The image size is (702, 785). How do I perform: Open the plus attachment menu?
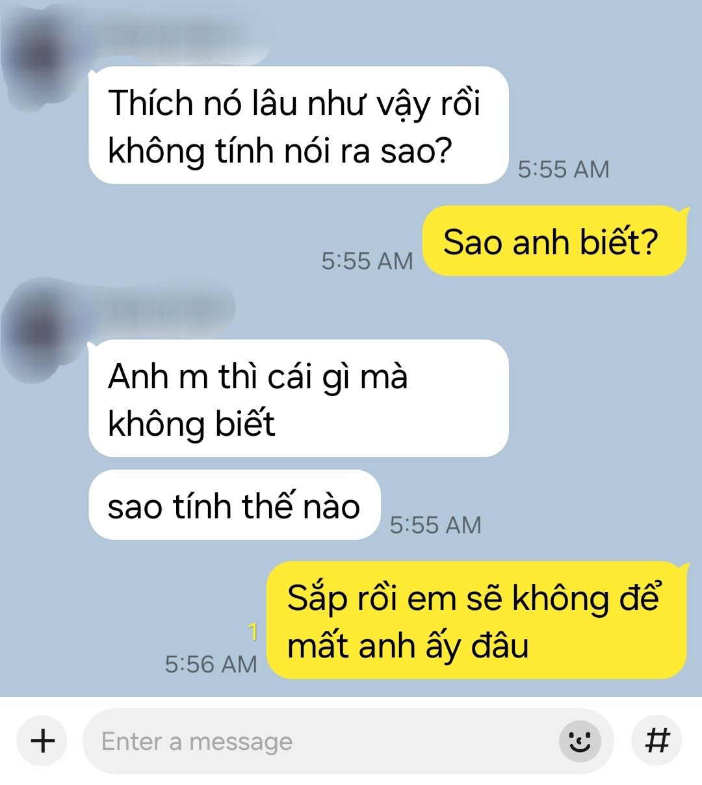point(43,741)
